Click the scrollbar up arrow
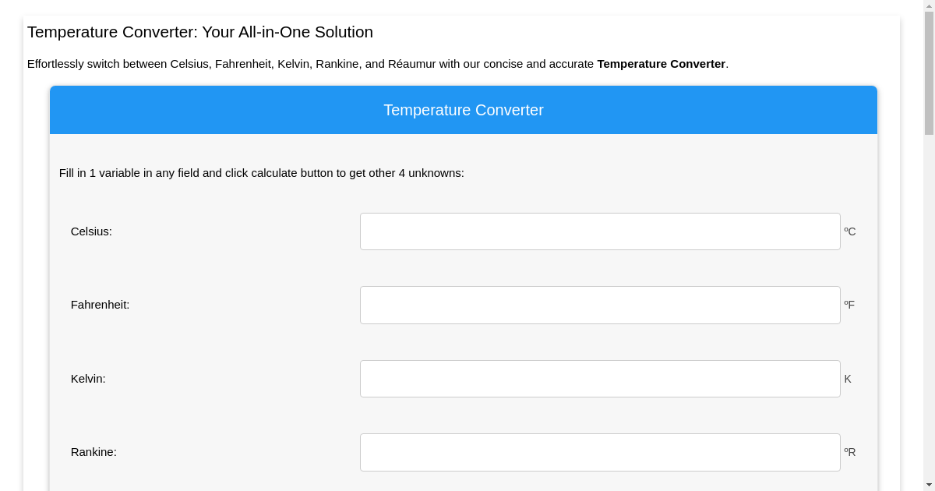 tap(930, 7)
